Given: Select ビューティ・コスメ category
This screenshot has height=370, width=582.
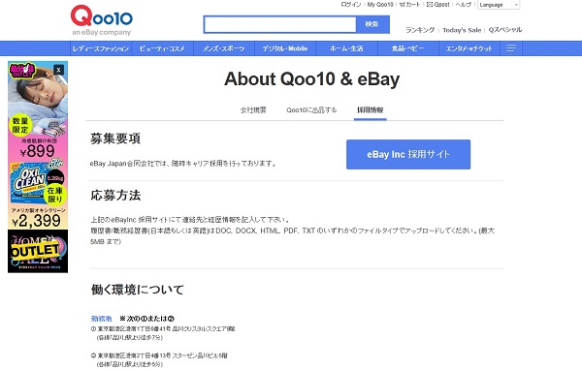Looking at the screenshot, I should [x=162, y=48].
